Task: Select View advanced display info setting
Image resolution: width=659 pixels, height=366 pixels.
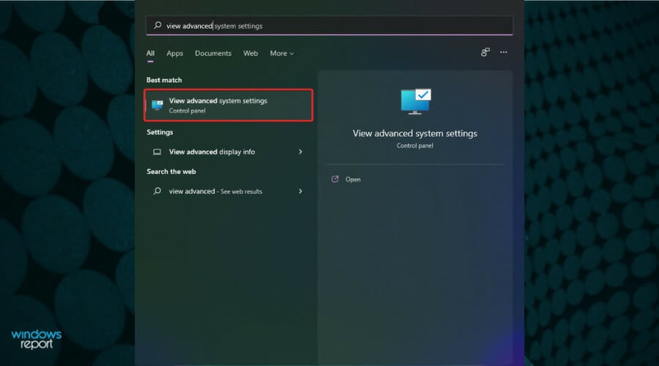Action: [x=212, y=152]
